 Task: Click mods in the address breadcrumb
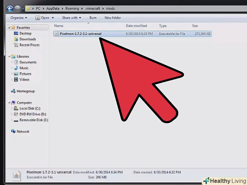[110, 9]
